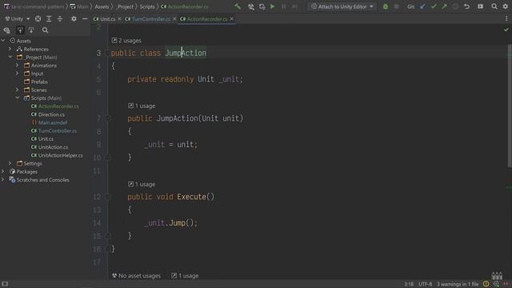
Task: Click the Unity play mode run icon
Action: pyautogui.click(x=272, y=6)
